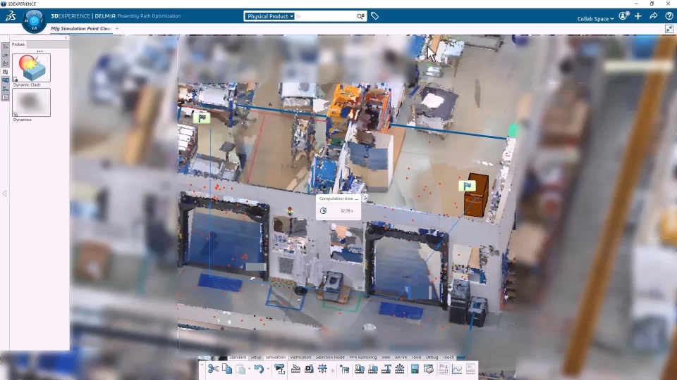Click the track path tool icon

295,369
